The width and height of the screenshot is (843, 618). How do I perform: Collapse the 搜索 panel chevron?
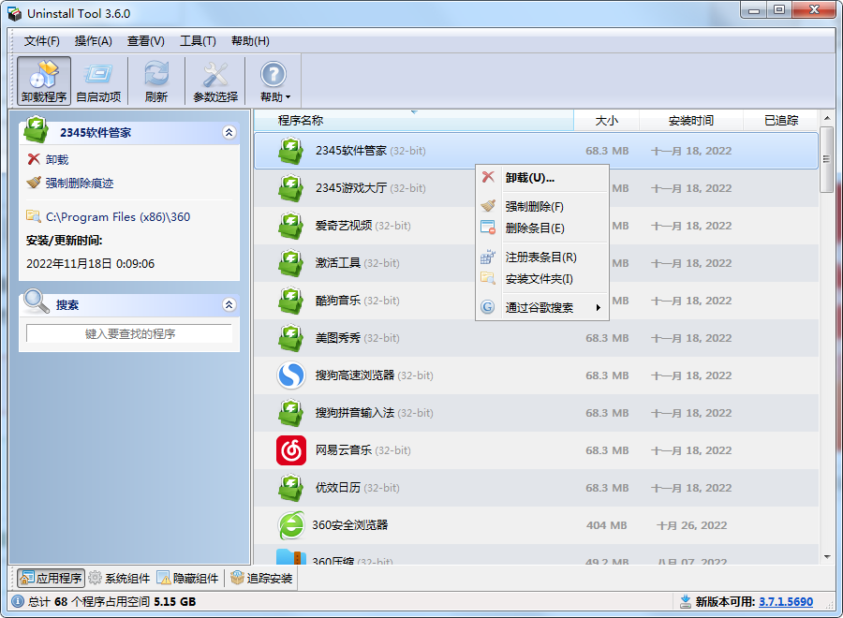229,304
